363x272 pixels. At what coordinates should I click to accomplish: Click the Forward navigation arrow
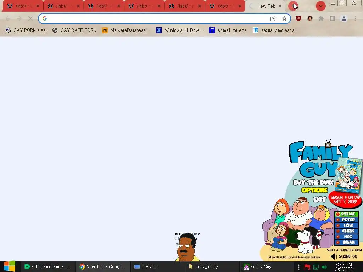(x=19, y=18)
